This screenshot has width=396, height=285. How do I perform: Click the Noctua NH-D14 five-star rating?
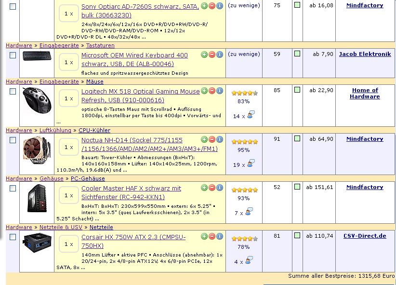click(245, 142)
